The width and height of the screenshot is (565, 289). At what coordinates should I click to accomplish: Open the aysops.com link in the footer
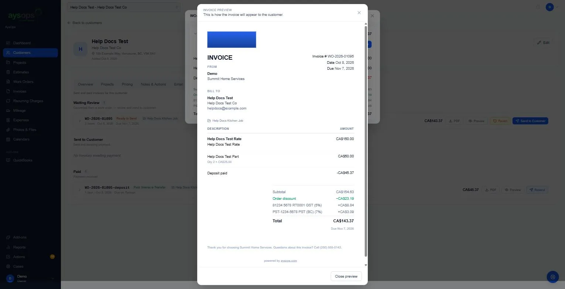click(x=289, y=261)
